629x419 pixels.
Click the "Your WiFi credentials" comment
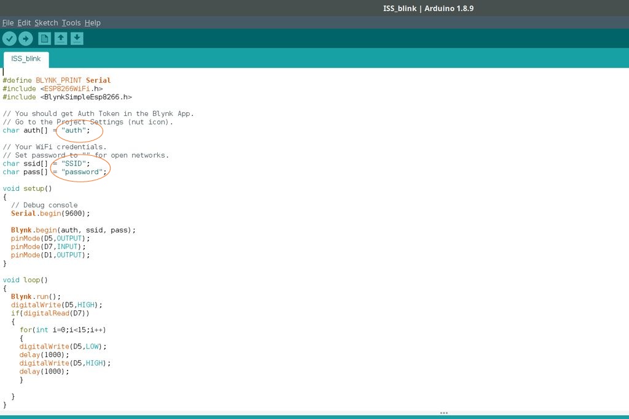point(55,147)
